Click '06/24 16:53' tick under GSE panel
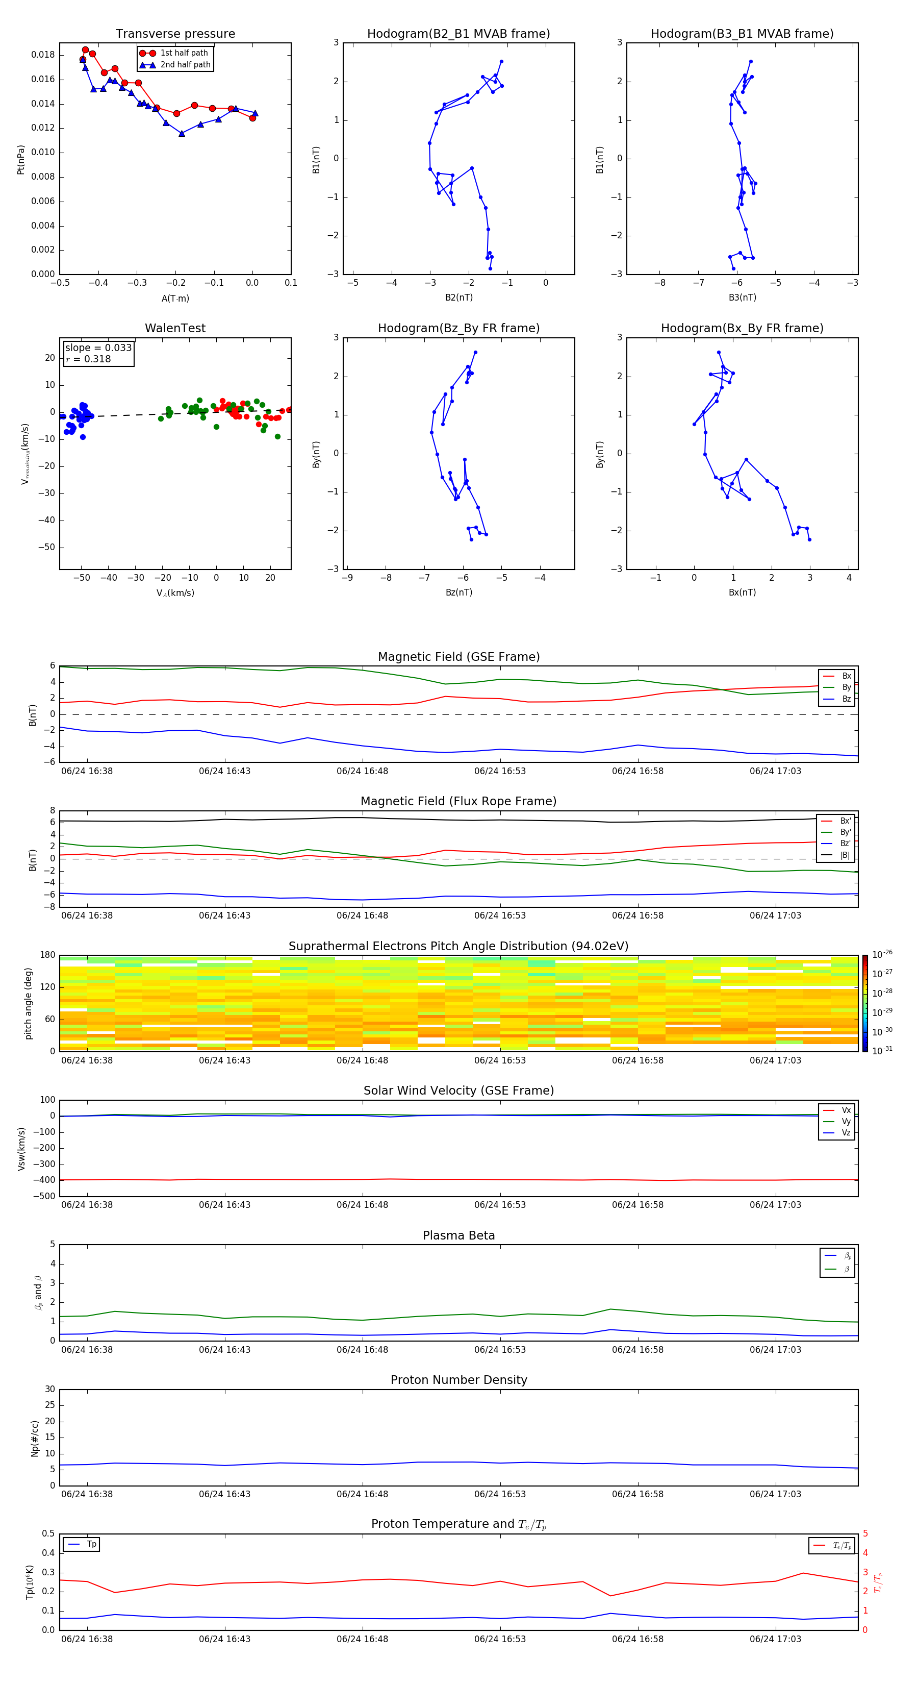 pyautogui.click(x=500, y=772)
